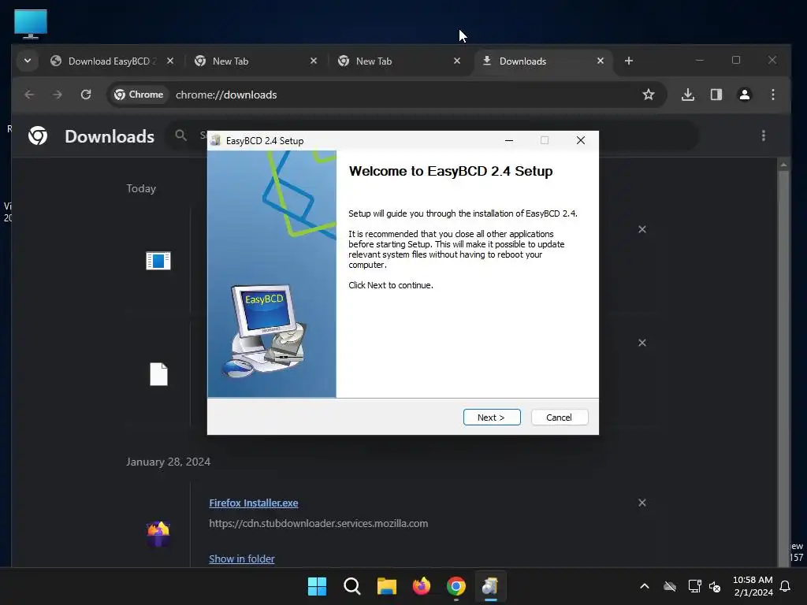Show hidden system tray icons

click(x=645, y=586)
